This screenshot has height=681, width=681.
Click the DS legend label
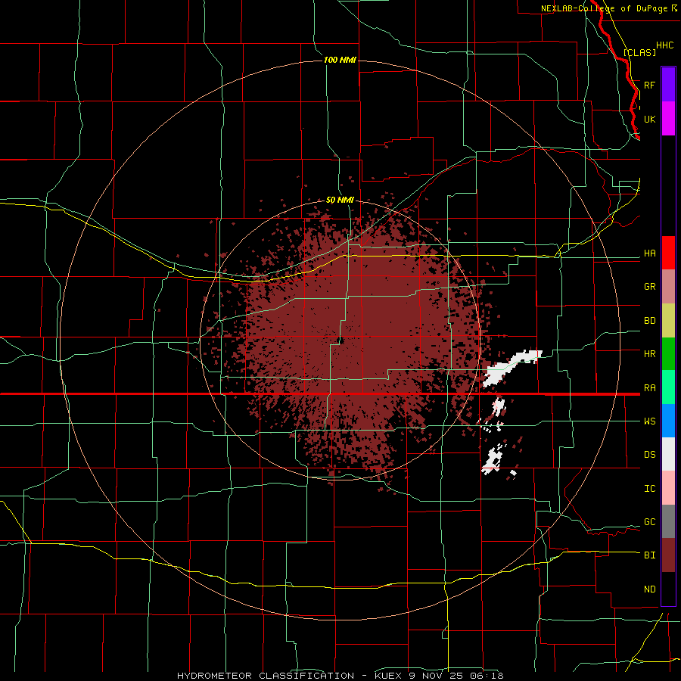[x=649, y=455]
